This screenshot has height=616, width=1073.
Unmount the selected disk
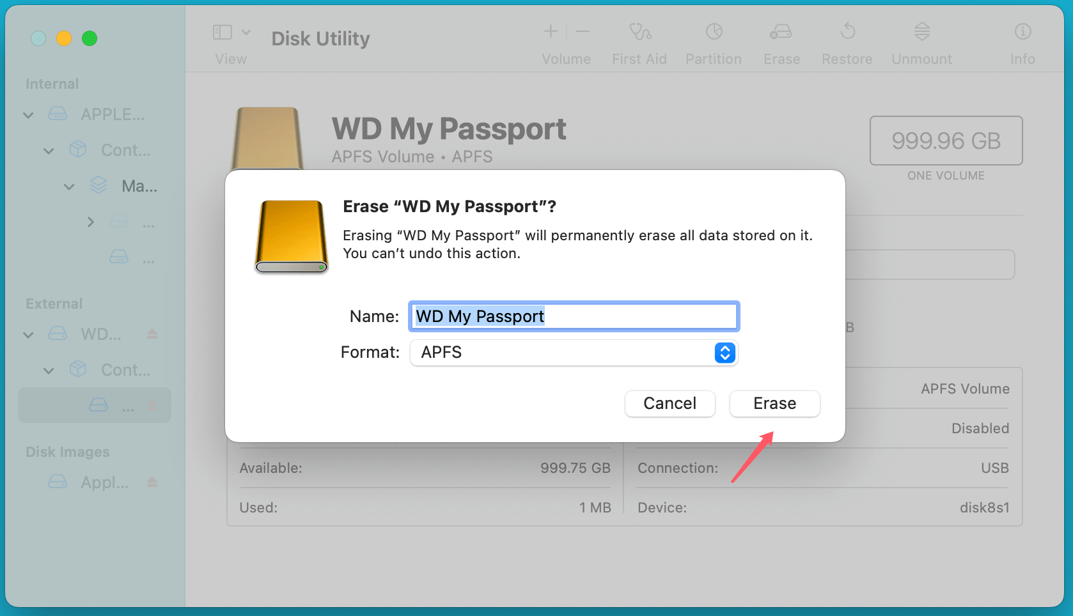pos(921,40)
